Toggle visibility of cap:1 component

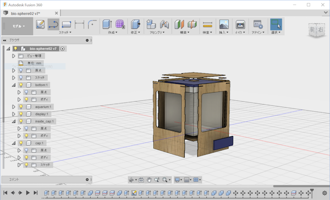(21, 143)
